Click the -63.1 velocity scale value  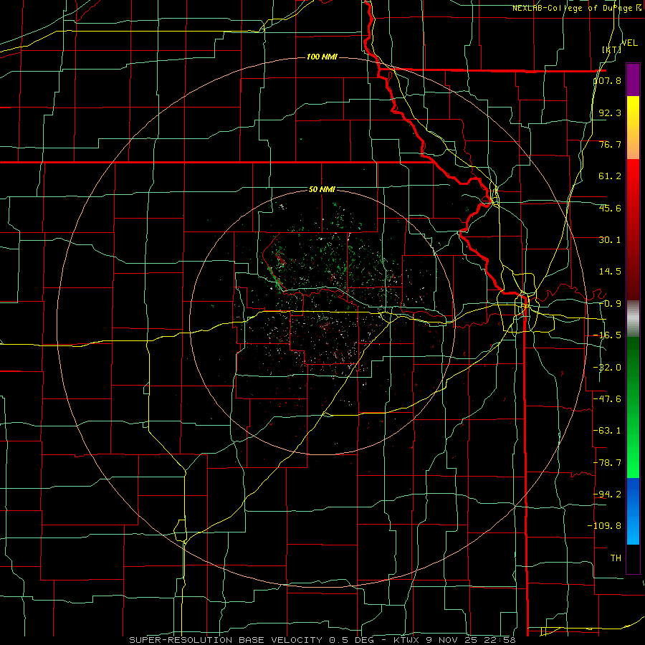tap(608, 431)
